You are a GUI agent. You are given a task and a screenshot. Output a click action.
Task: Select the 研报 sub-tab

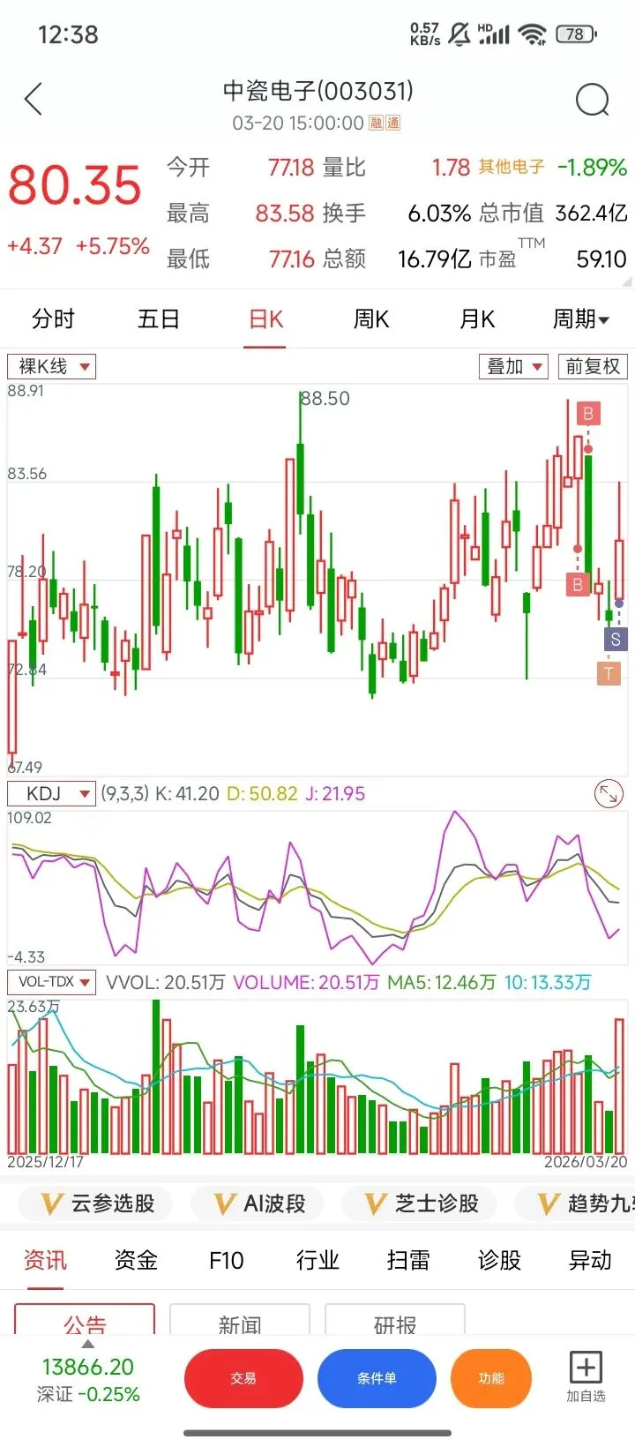[x=395, y=1320]
